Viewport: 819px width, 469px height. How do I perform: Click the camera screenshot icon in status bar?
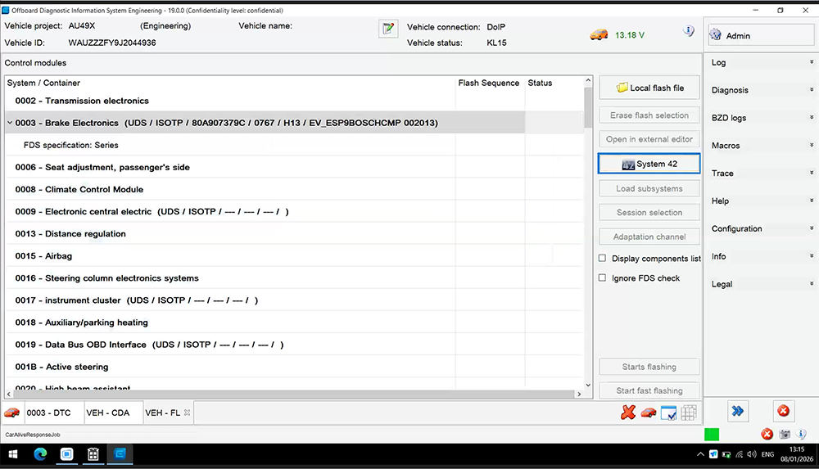(x=785, y=435)
